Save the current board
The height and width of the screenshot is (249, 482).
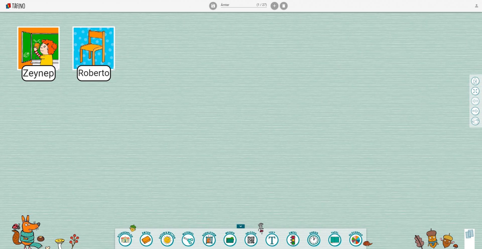[213, 6]
